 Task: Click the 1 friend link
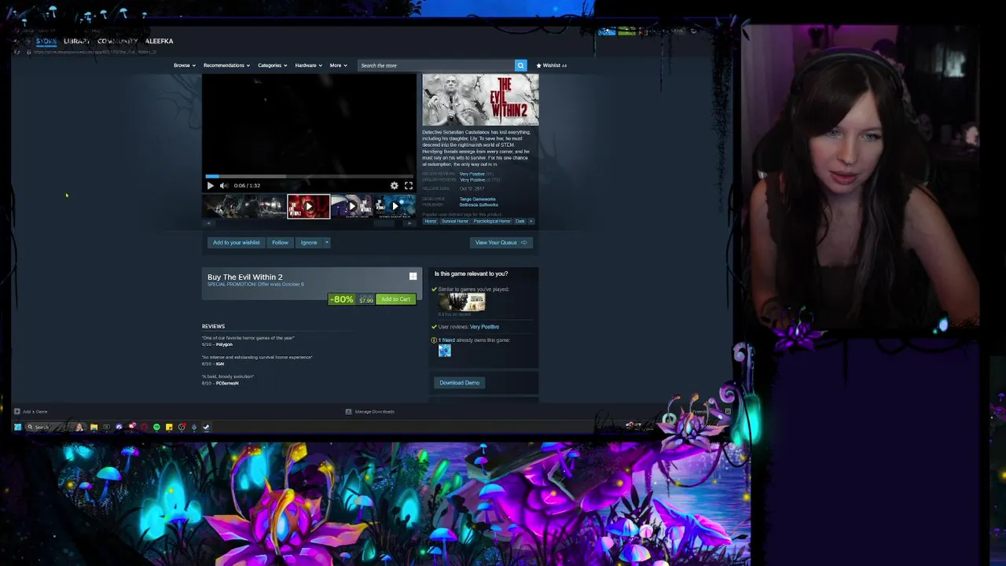click(446, 340)
